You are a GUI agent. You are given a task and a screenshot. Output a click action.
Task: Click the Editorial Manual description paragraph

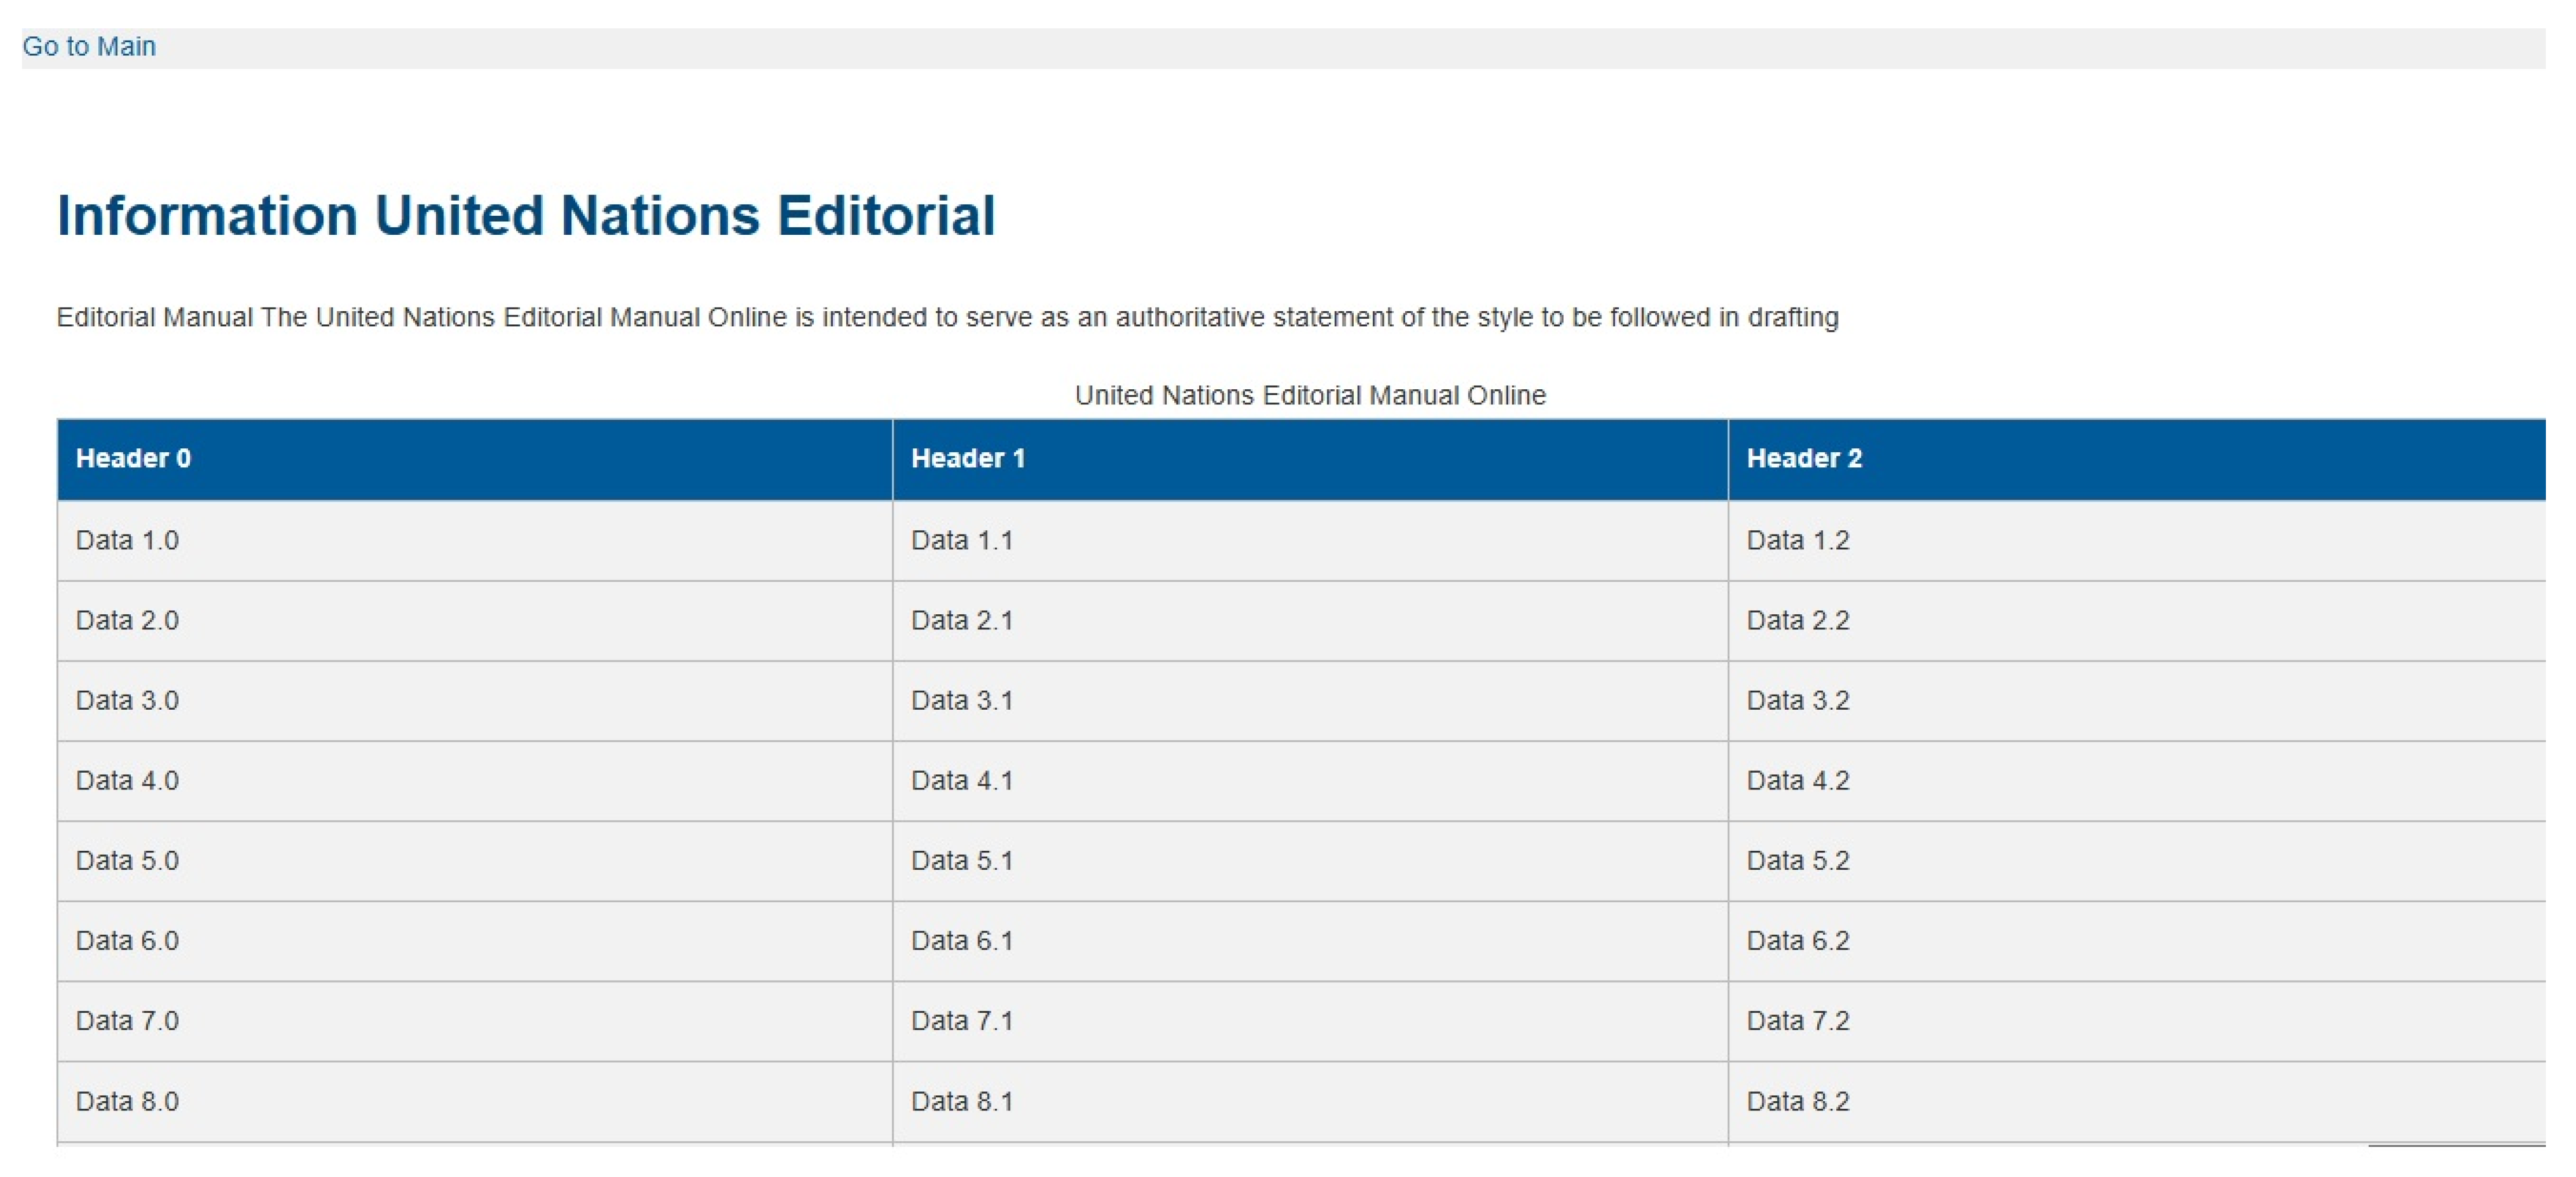pos(947,318)
